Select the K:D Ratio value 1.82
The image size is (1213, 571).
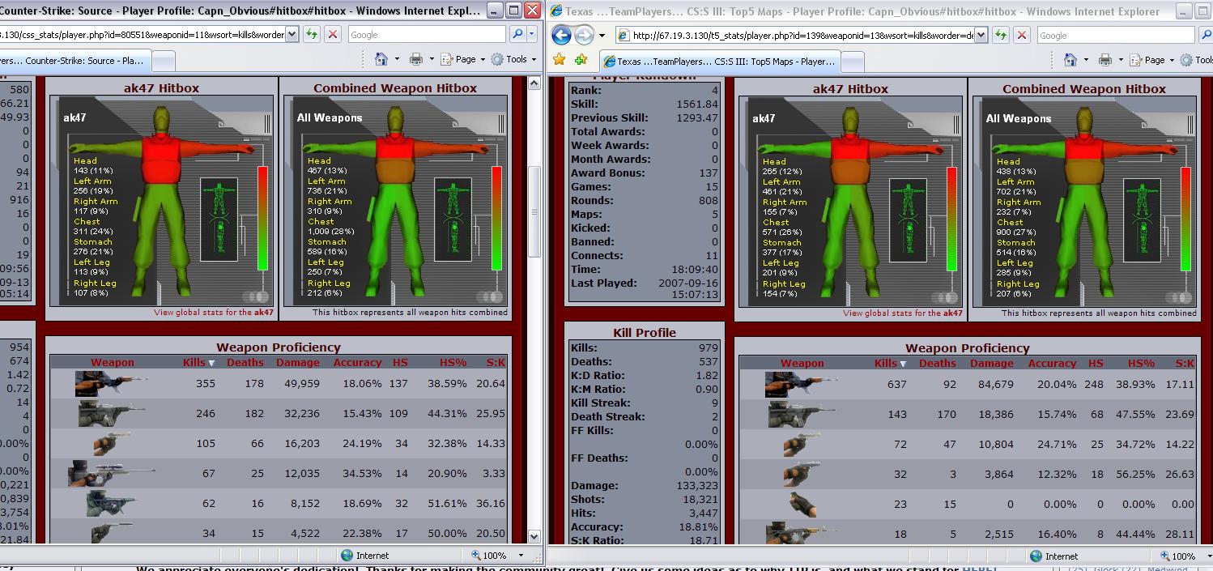coord(705,375)
